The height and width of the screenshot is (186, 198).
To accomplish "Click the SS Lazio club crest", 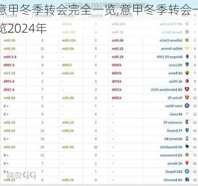I will click(187, 114).
